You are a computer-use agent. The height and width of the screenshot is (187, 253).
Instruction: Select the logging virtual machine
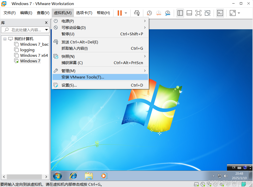click(27, 50)
